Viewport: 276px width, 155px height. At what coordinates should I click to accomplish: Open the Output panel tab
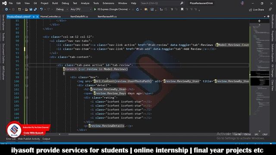pyautogui.click(x=46, y=139)
